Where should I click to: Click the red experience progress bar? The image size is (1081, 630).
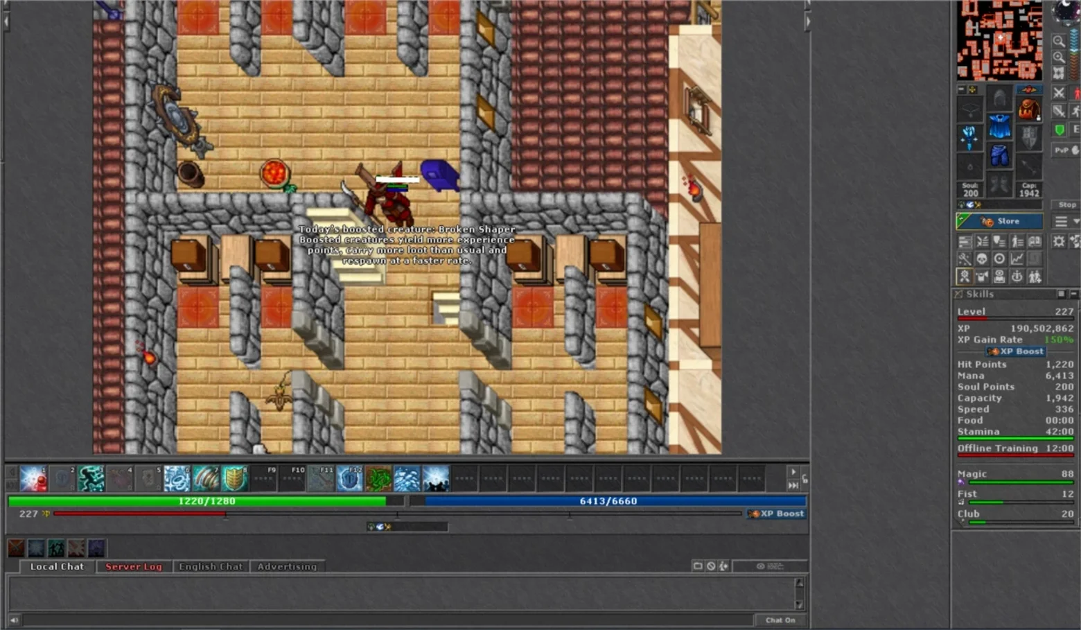pos(397,514)
